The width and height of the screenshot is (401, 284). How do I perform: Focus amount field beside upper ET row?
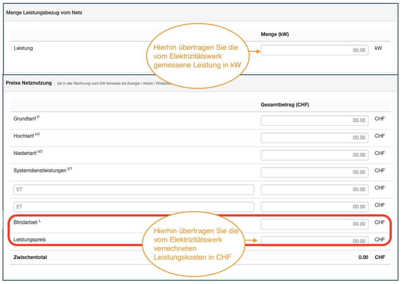point(314,189)
